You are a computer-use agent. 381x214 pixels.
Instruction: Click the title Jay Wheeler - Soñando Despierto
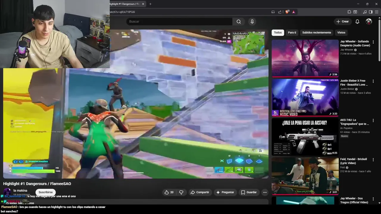(x=355, y=43)
